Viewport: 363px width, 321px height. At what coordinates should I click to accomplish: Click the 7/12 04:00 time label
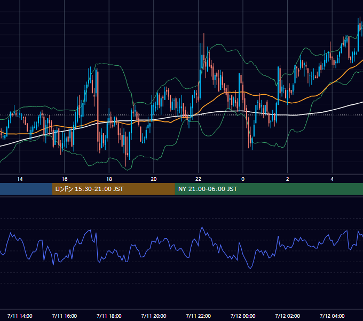click(332, 316)
